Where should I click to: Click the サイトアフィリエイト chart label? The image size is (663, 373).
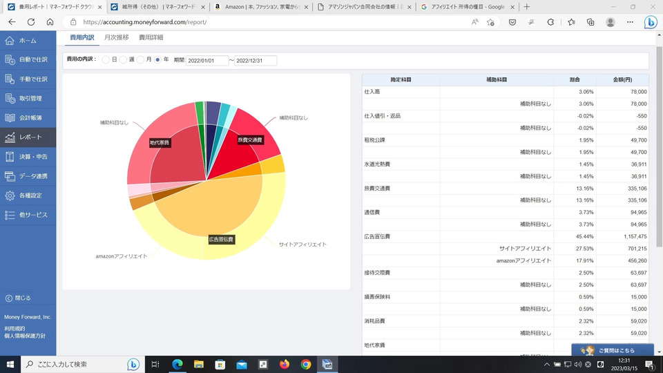click(302, 245)
